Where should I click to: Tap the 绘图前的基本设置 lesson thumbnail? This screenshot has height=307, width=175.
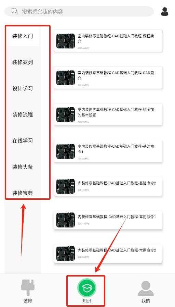66,114
